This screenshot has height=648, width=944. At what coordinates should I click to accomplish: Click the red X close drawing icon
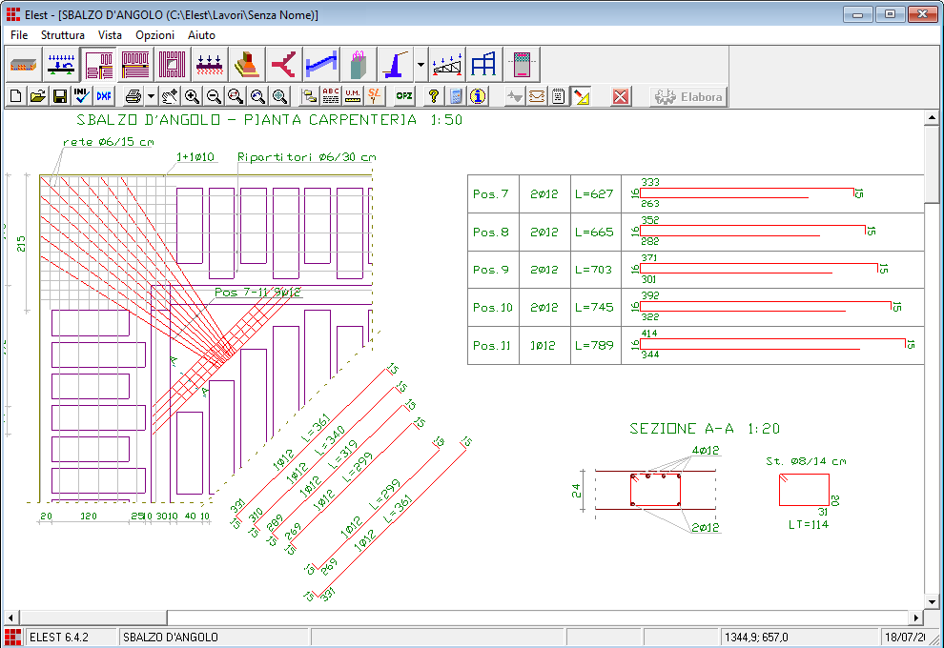coord(621,96)
